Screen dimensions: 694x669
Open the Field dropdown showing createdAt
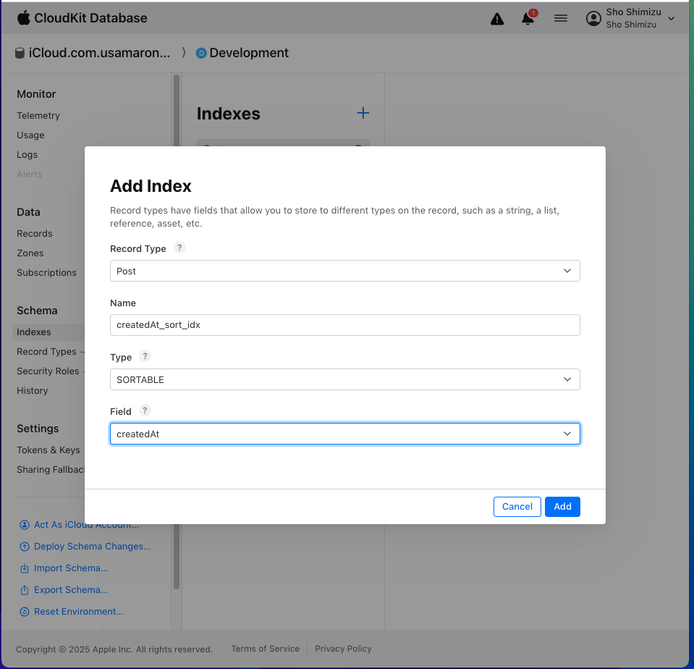click(x=344, y=434)
